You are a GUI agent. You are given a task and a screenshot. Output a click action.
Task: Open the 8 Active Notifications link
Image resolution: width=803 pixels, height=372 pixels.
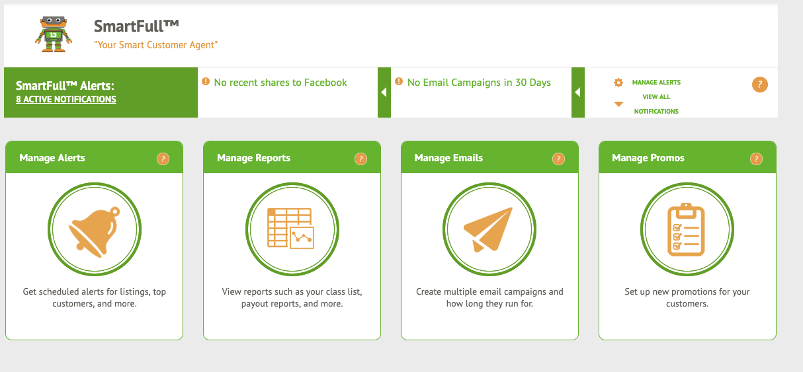tap(66, 100)
